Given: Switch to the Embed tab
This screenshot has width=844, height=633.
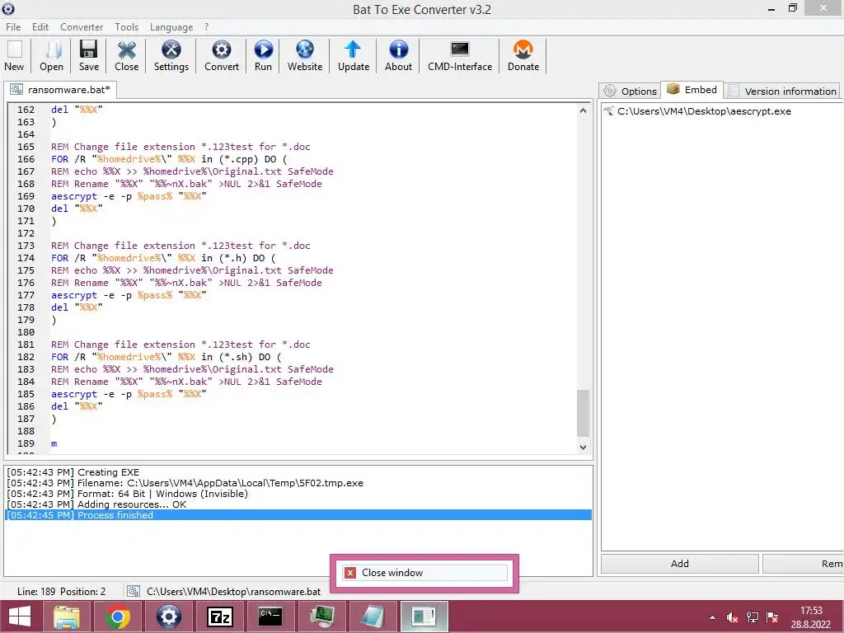Looking at the screenshot, I should click(692, 90).
